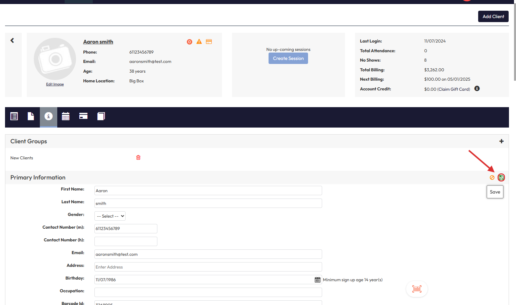Expand Client Groups with the plus icon
The image size is (516, 305).
pos(501,141)
